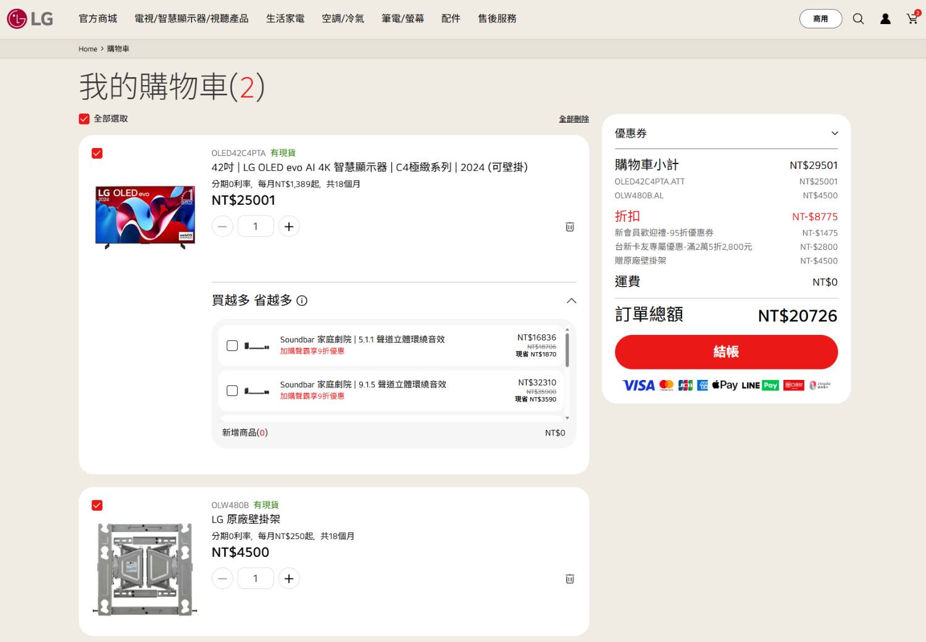Open Soundbar 9.1.5 聲道 product name

[363, 384]
